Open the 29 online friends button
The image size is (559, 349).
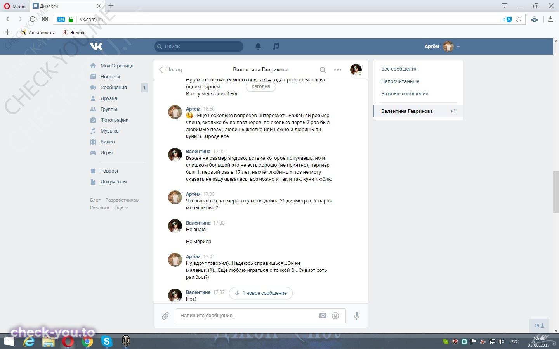539,326
